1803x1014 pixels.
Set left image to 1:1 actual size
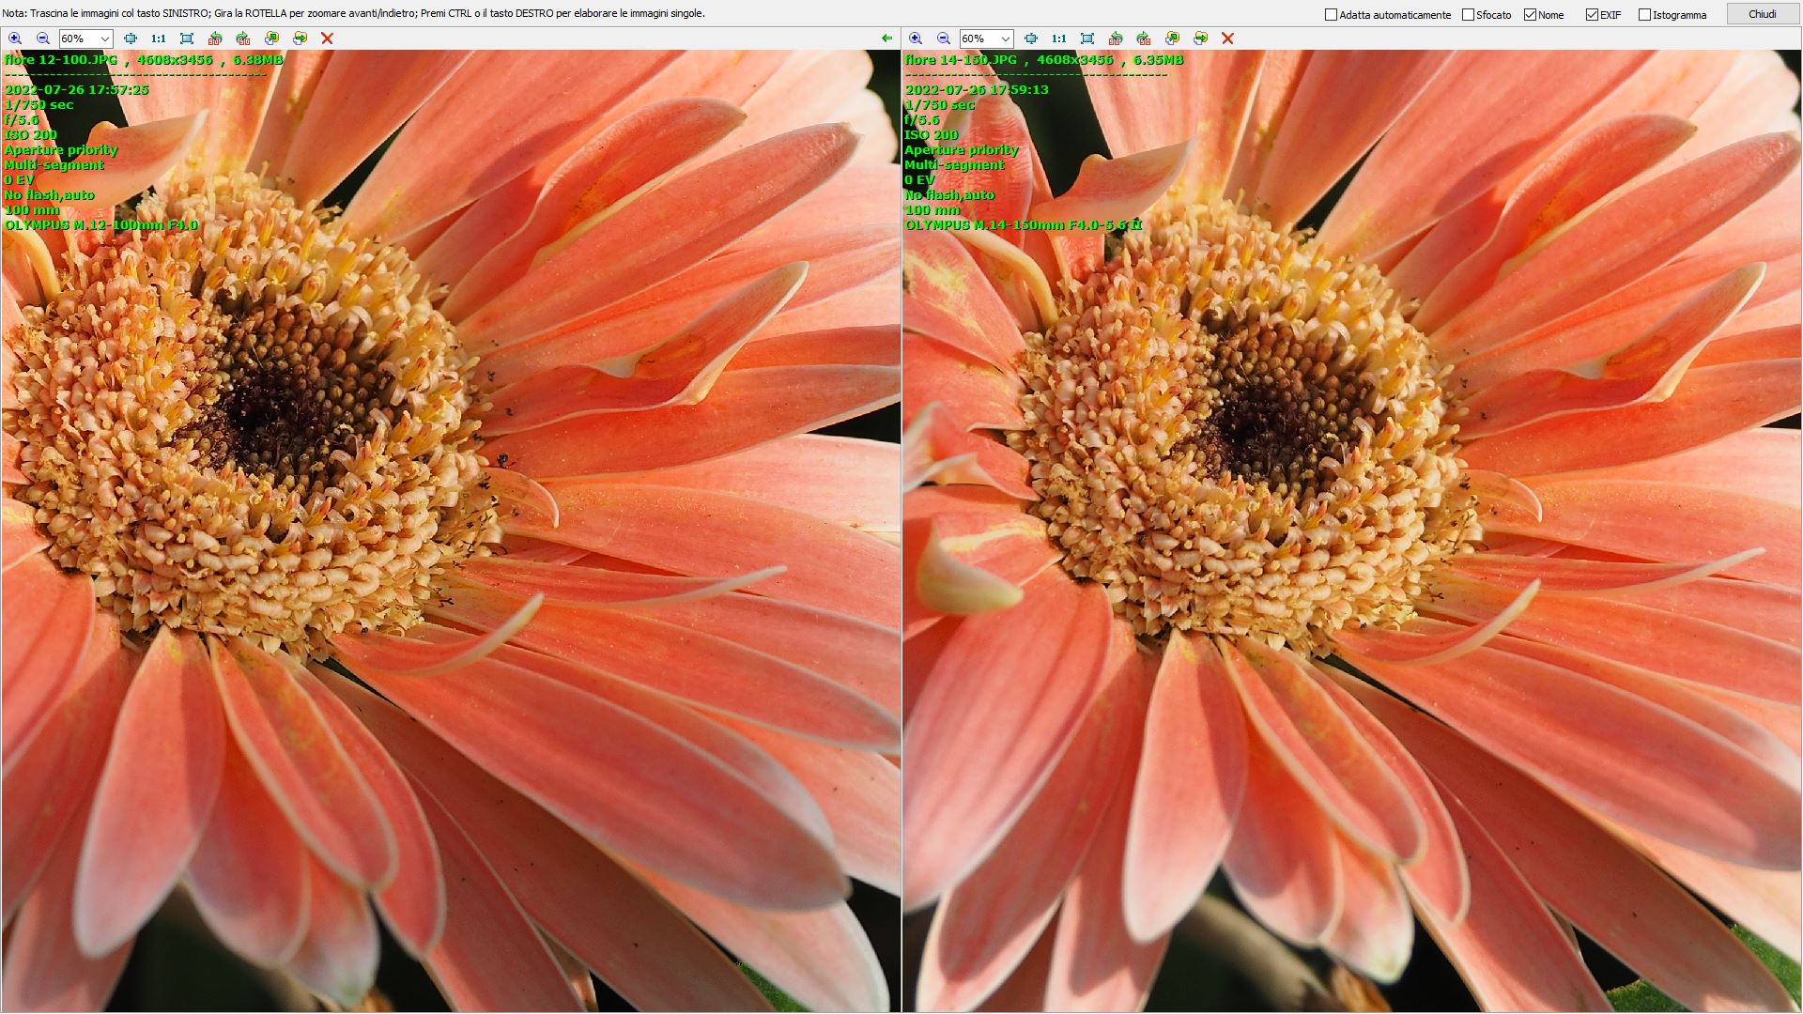[x=158, y=38]
